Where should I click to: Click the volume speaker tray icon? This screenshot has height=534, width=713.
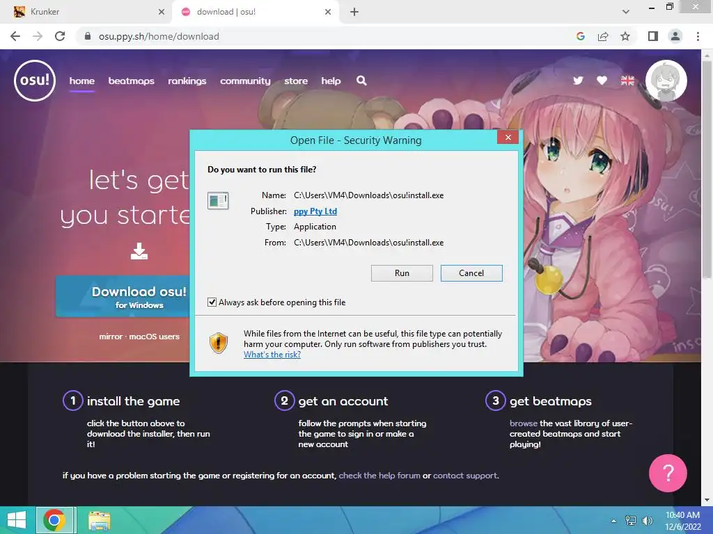647,521
